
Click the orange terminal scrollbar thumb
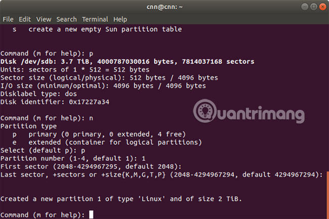coord(327,194)
